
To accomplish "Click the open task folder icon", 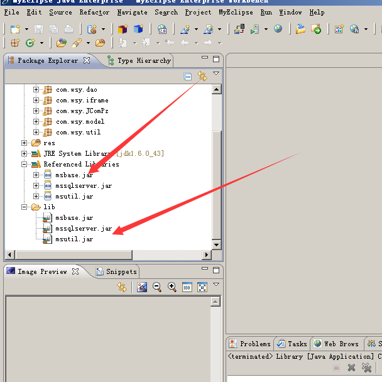I will click(x=100, y=43).
